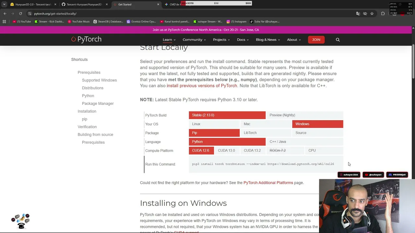Open the site search magnifier icon
This screenshot has width=415, height=233.
click(338, 39)
